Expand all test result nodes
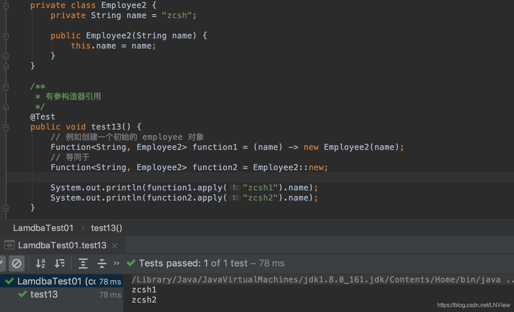 [x=83, y=263]
